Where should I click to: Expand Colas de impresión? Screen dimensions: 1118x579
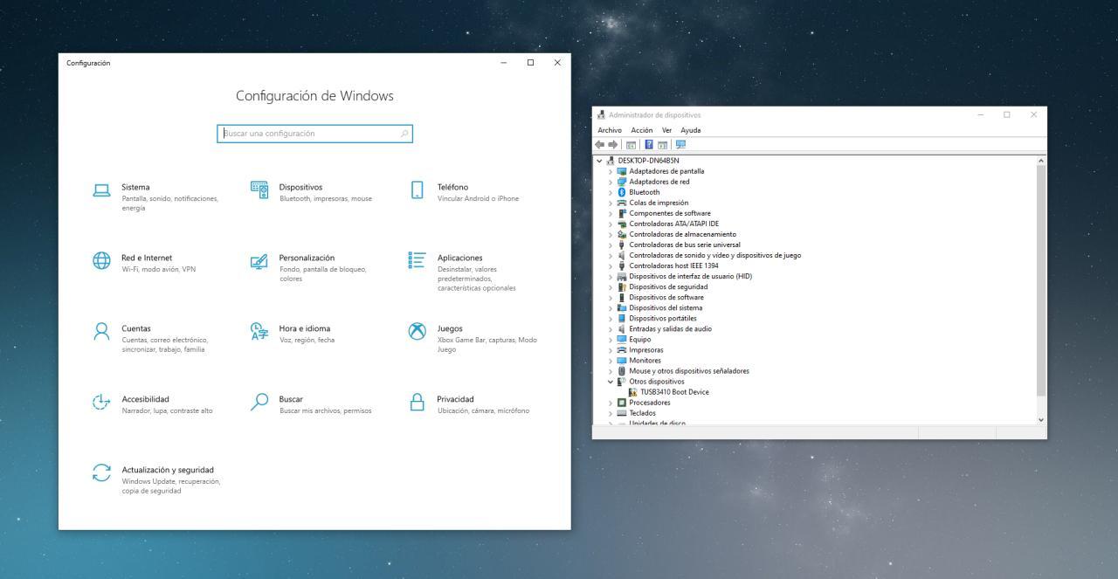click(611, 203)
